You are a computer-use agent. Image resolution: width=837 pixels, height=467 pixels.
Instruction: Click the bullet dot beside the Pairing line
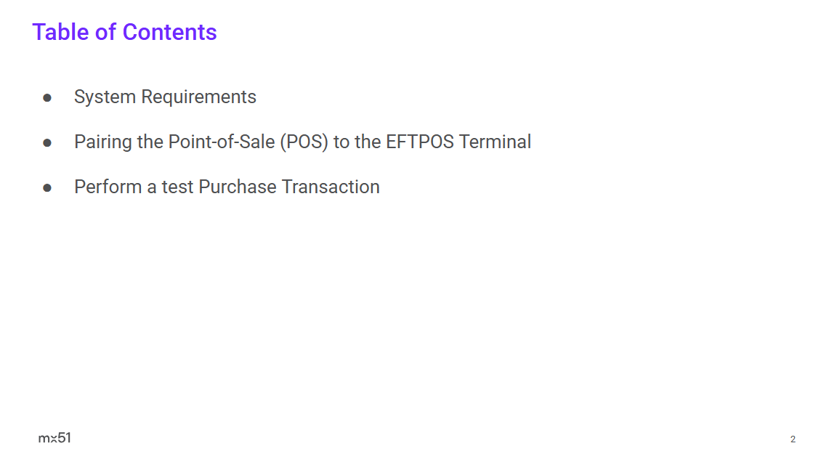click(x=47, y=142)
